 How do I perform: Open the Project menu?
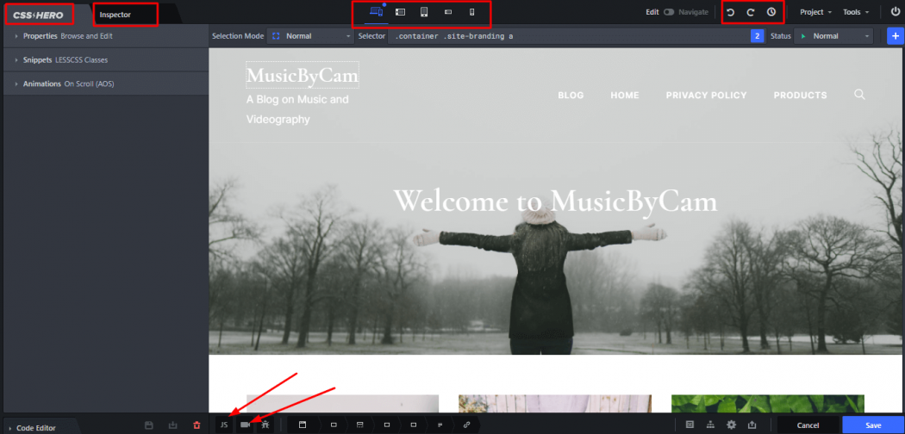[x=815, y=12]
